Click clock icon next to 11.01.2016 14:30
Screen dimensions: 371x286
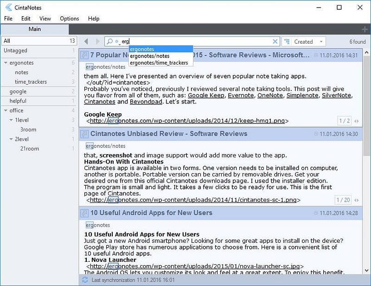[316, 134]
